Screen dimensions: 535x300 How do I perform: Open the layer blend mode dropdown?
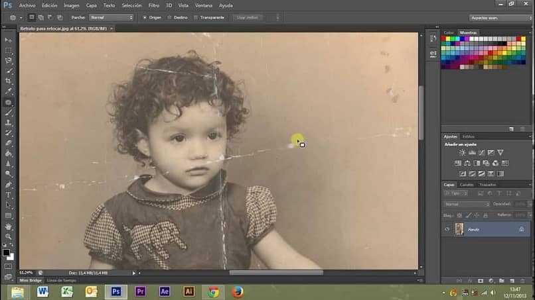click(467, 204)
